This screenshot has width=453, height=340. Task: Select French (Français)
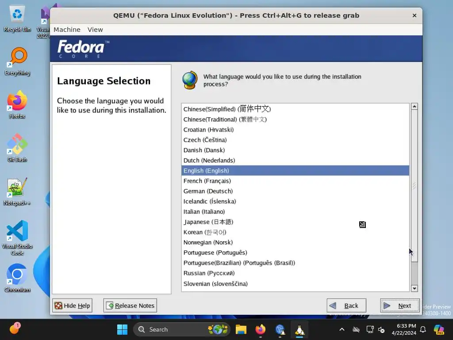tap(295, 181)
